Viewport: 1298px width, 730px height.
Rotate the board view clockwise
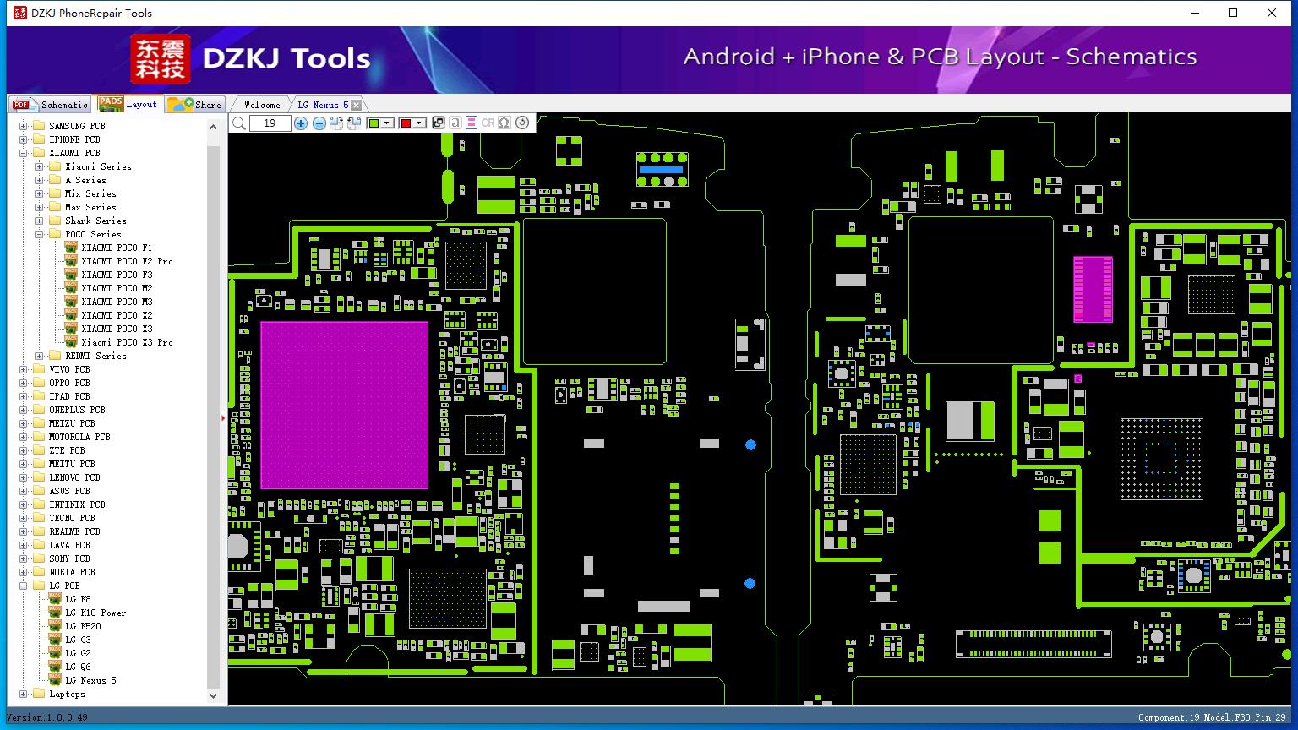pos(336,123)
